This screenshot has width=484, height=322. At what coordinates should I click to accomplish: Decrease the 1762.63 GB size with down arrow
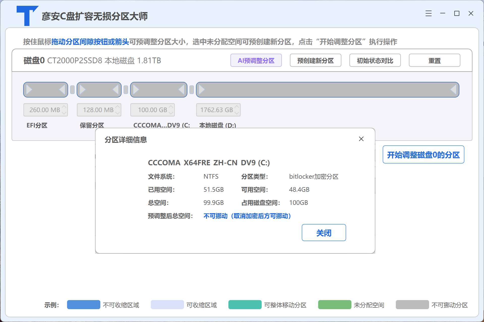pos(237,113)
